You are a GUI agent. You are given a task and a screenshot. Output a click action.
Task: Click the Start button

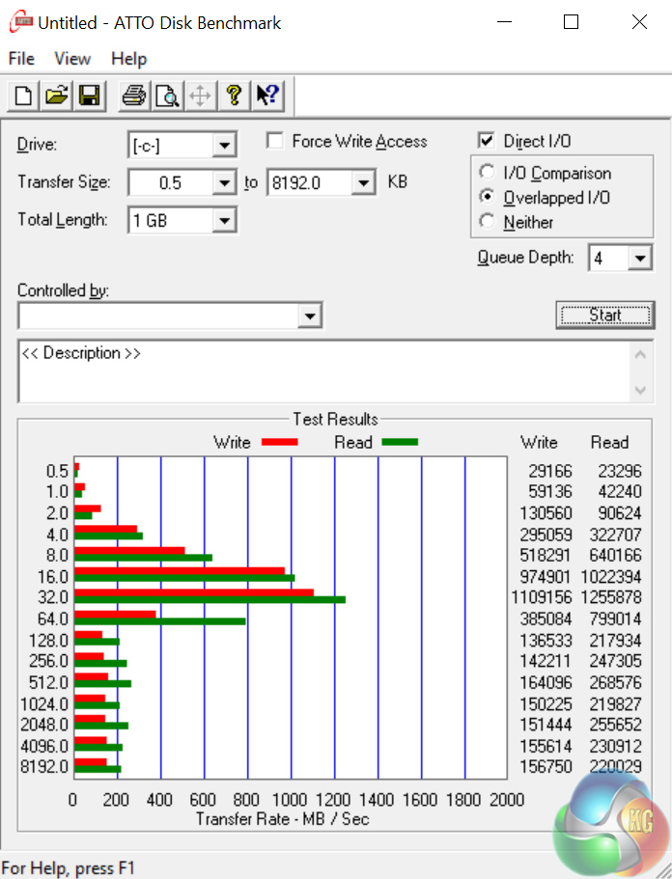click(605, 316)
